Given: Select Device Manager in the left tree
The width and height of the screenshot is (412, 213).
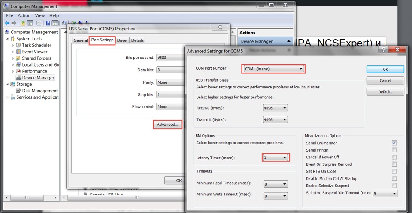Looking at the screenshot, I should click(38, 78).
